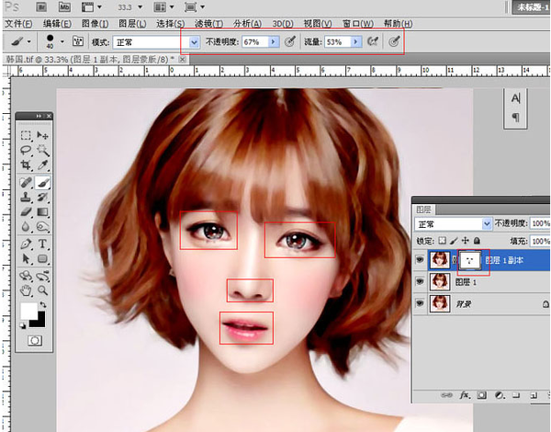Pick the Horizontal Type tool
The image size is (551, 432).
point(42,244)
